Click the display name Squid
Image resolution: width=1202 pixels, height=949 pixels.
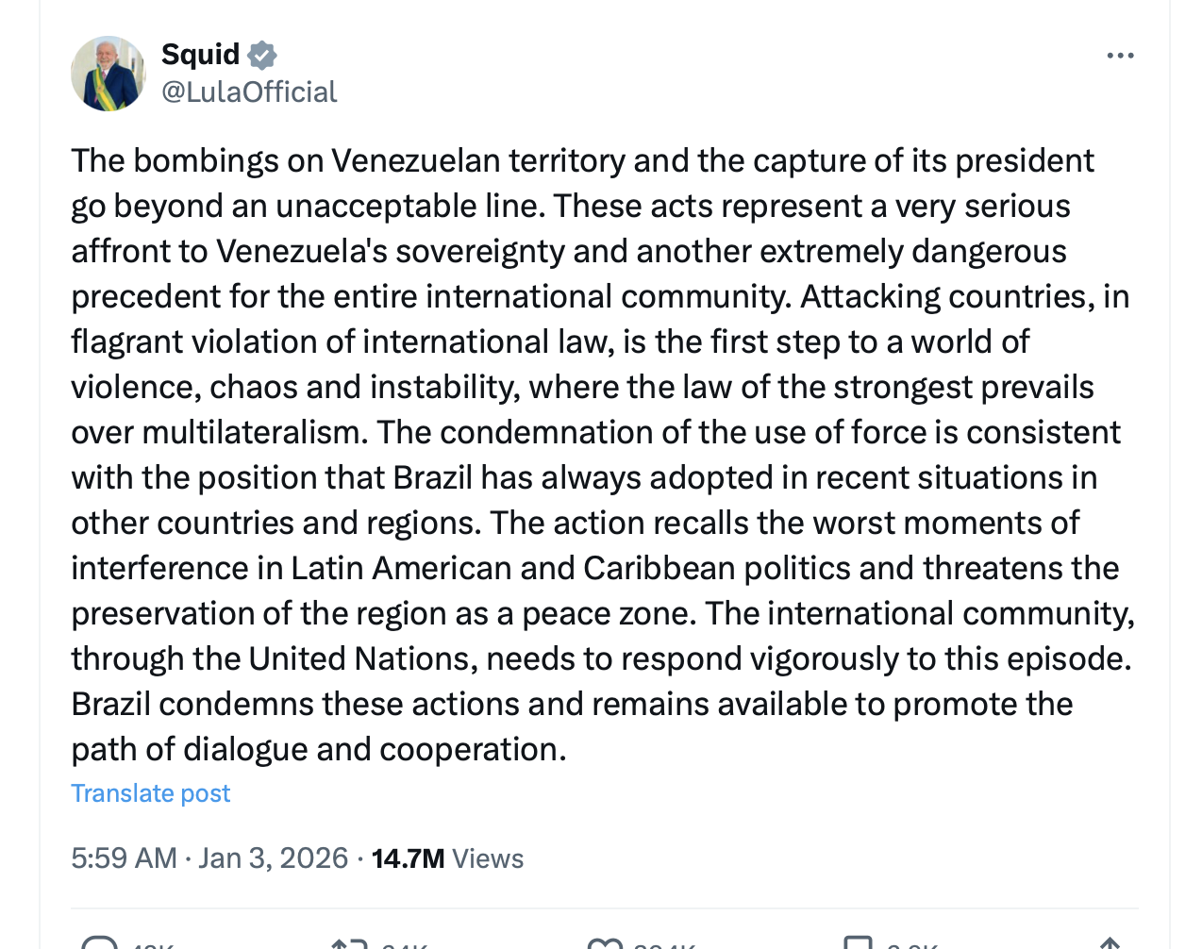click(x=200, y=55)
